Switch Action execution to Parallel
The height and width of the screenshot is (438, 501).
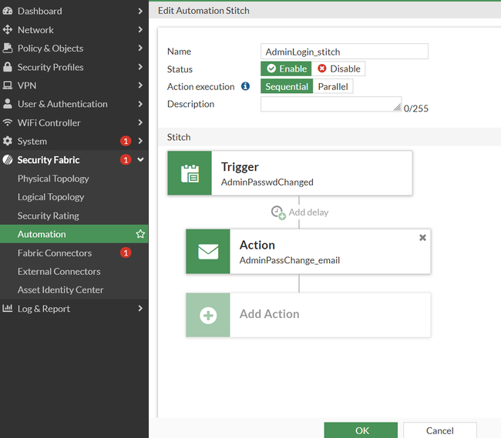pyautogui.click(x=333, y=87)
